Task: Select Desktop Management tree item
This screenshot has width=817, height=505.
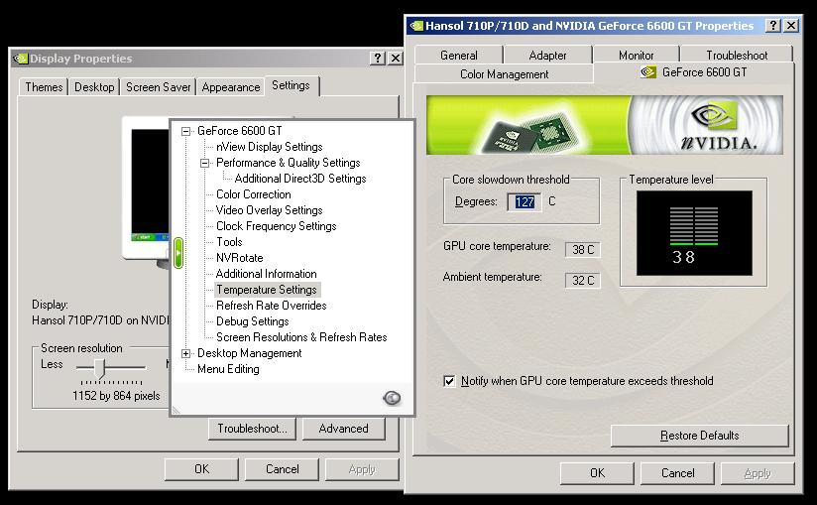Action: [250, 353]
